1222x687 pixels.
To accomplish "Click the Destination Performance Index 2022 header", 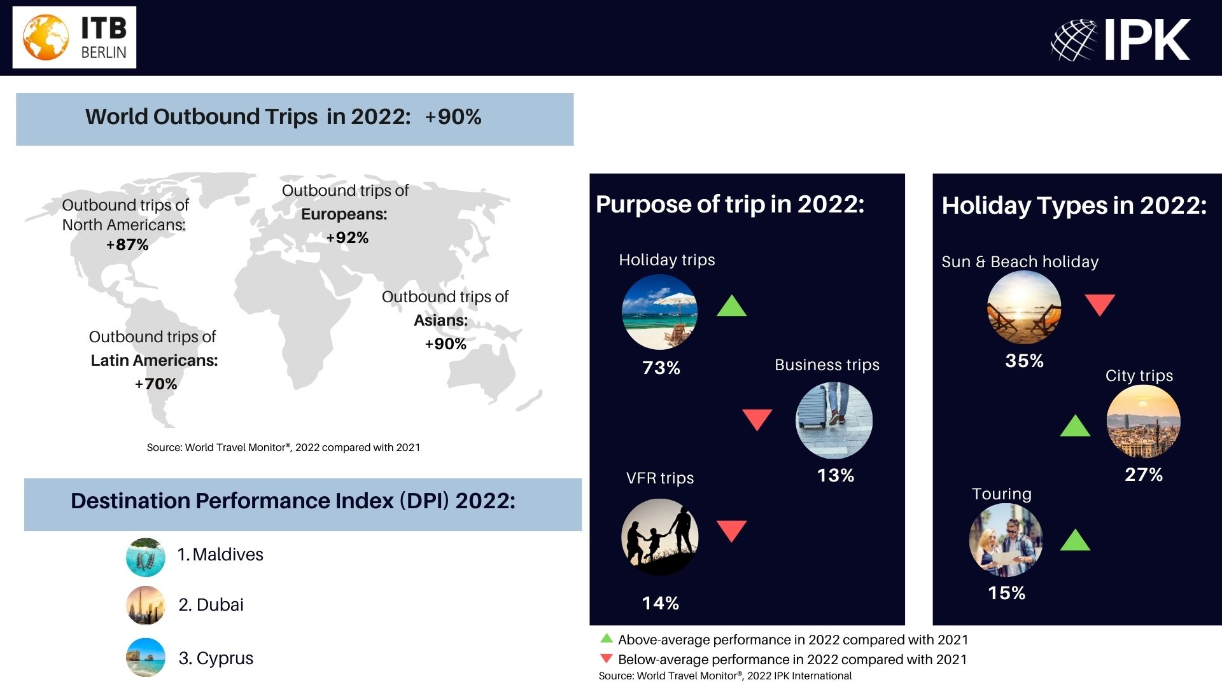I will click(302, 504).
